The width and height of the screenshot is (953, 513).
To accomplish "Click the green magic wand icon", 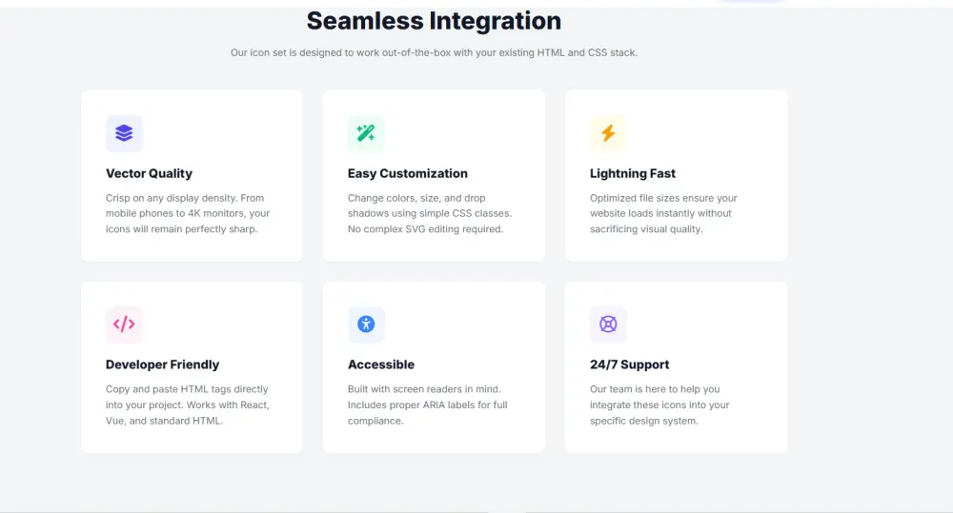I will pos(366,133).
